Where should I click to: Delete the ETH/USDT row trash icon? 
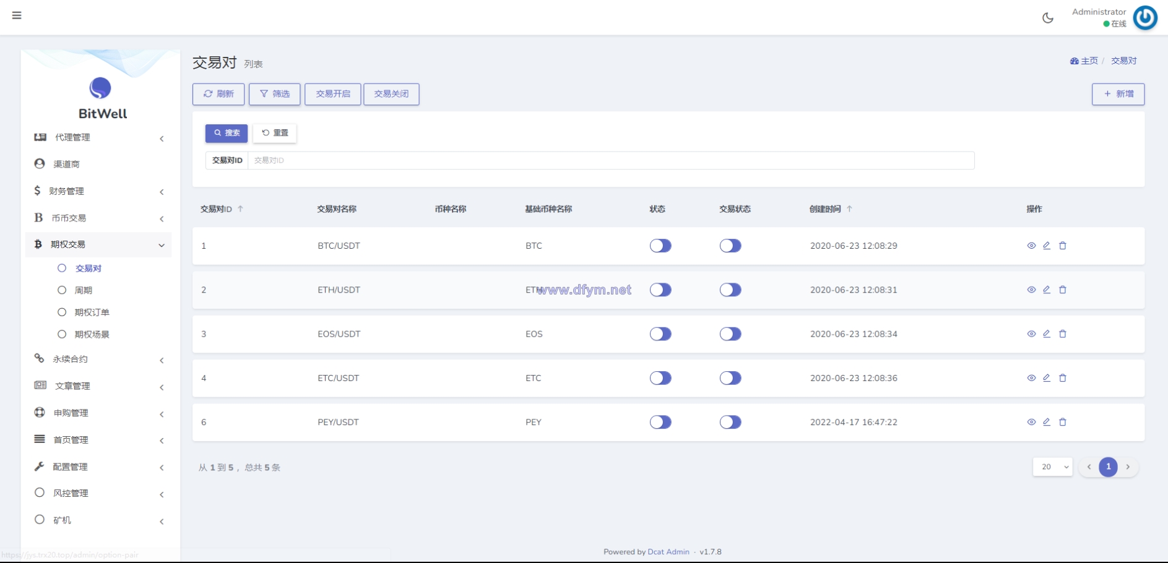coord(1063,290)
